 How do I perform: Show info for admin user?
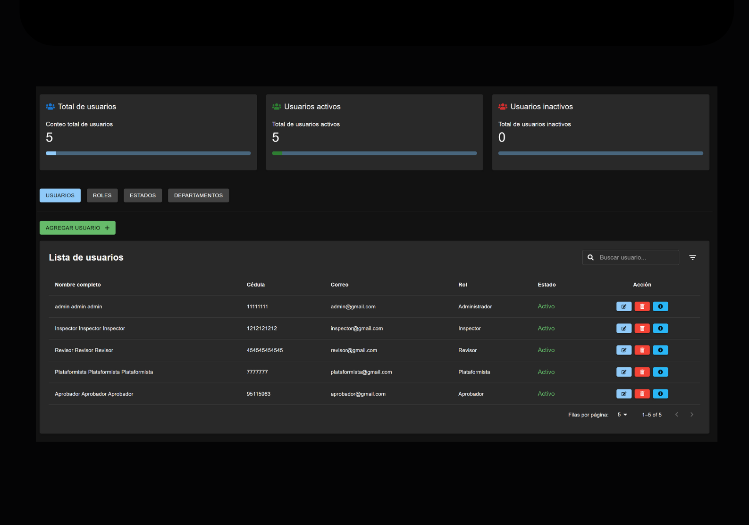point(660,306)
